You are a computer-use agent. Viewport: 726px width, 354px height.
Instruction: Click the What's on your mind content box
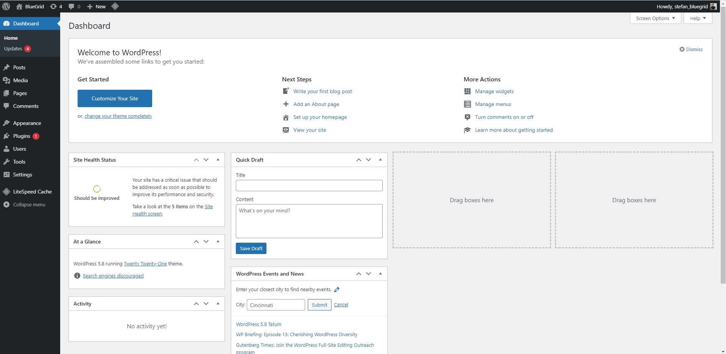click(309, 221)
